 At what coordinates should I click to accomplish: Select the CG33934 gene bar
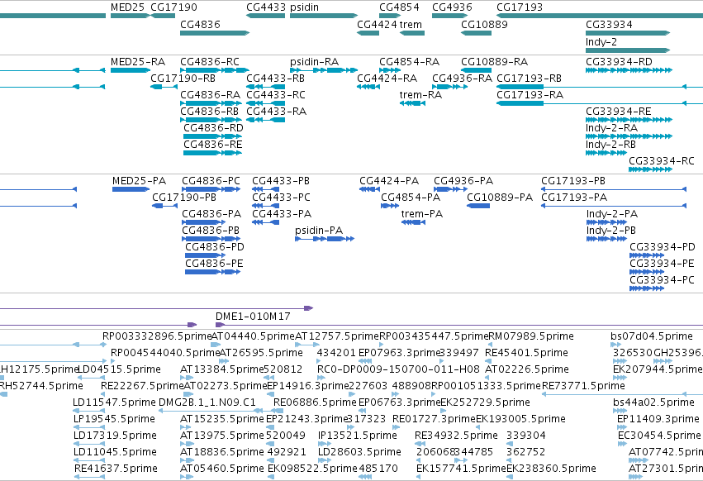click(628, 33)
